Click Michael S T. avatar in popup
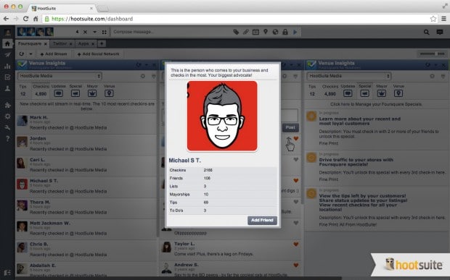 [222, 116]
